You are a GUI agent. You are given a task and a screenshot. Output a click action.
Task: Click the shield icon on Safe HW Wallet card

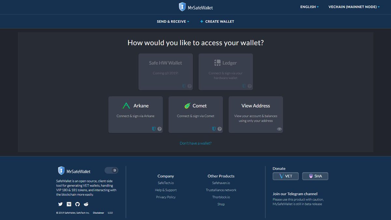184,86
